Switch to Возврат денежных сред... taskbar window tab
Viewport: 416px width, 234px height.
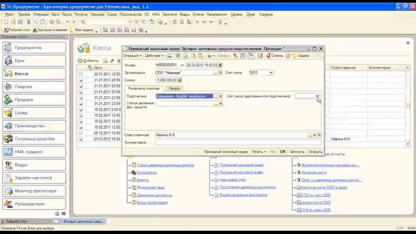point(80,221)
